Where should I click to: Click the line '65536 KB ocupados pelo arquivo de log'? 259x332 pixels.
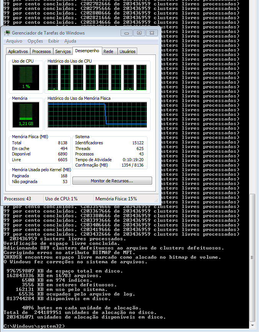(77, 294)
